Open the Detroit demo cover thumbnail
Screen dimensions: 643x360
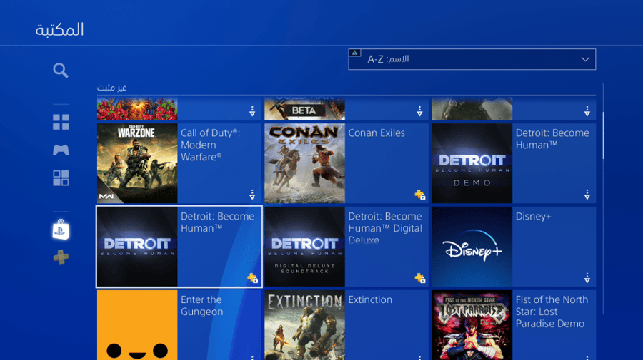[x=472, y=163]
